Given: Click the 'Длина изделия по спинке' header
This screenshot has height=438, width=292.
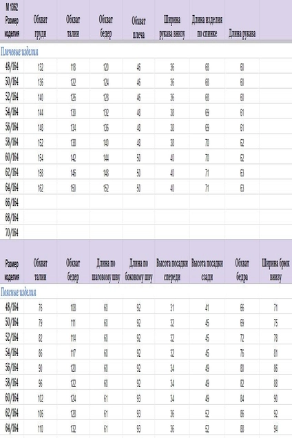Looking at the screenshot, I should tap(207, 27).
